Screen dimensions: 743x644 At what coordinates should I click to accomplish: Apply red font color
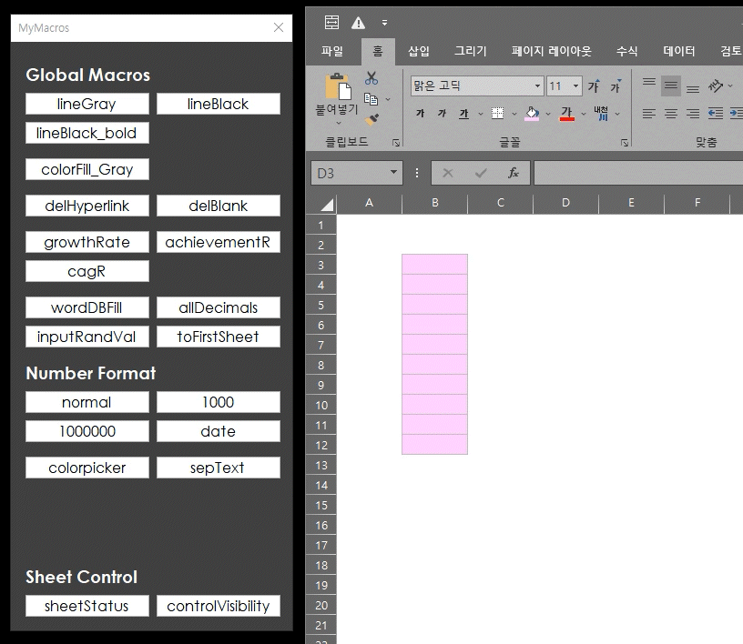point(566,114)
